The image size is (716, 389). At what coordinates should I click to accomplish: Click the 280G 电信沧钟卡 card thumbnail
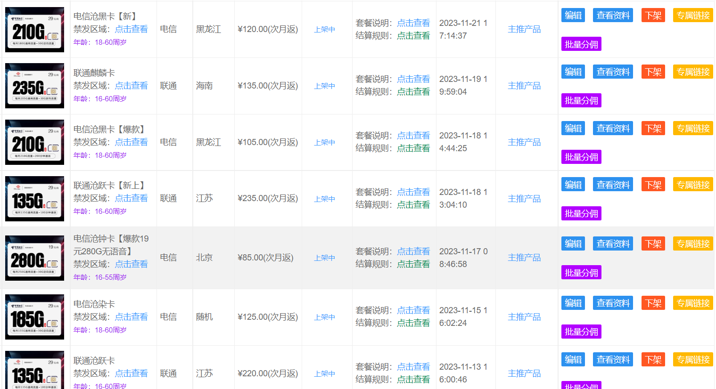(34, 258)
